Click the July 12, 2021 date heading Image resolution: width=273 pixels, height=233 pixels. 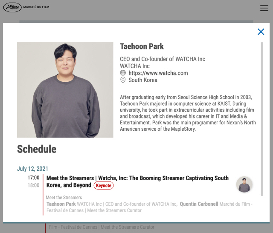[32, 169]
